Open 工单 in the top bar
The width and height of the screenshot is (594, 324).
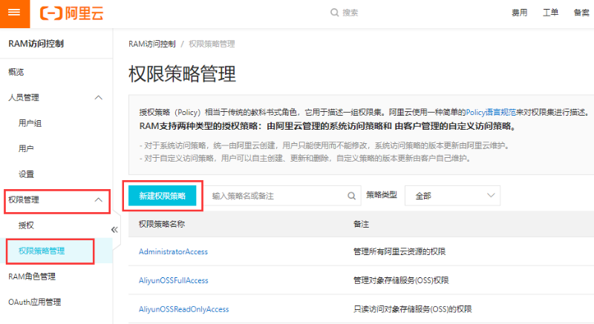coord(550,13)
